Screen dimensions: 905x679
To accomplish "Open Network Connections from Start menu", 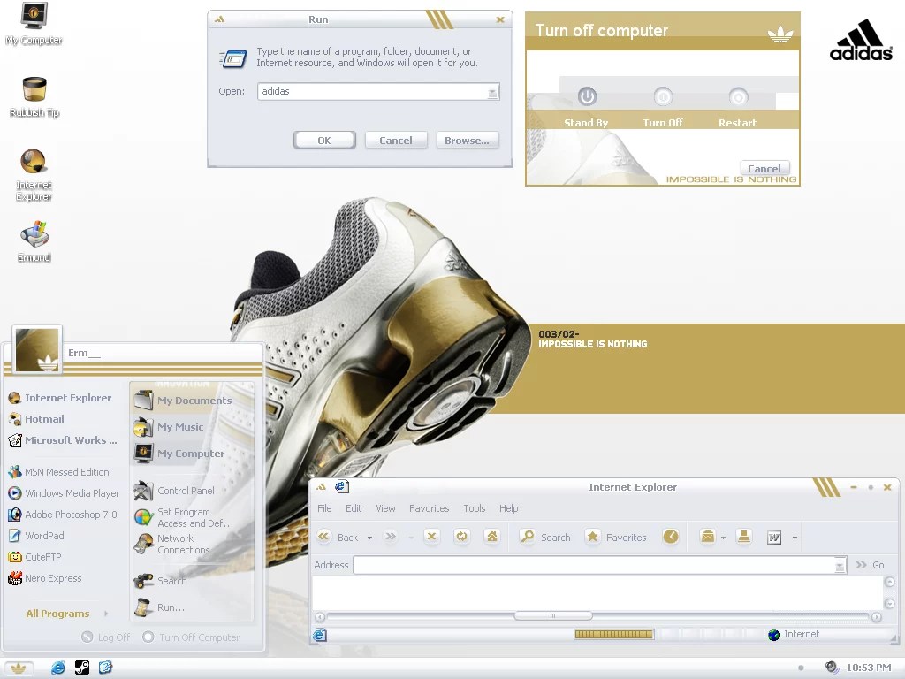I will pos(172,544).
